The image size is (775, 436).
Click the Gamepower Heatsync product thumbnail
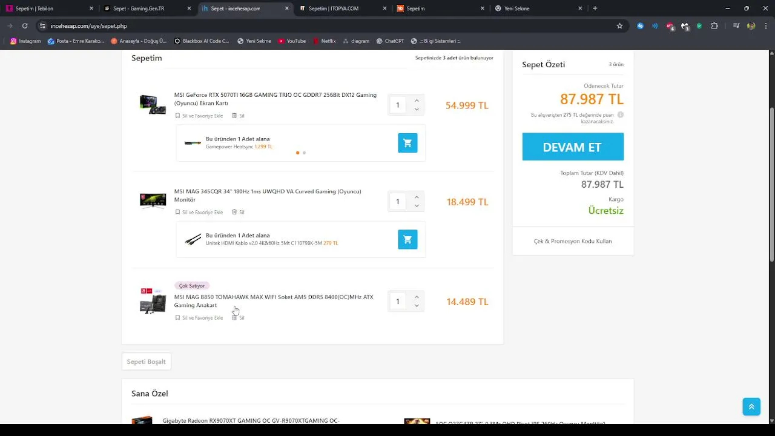(193, 143)
